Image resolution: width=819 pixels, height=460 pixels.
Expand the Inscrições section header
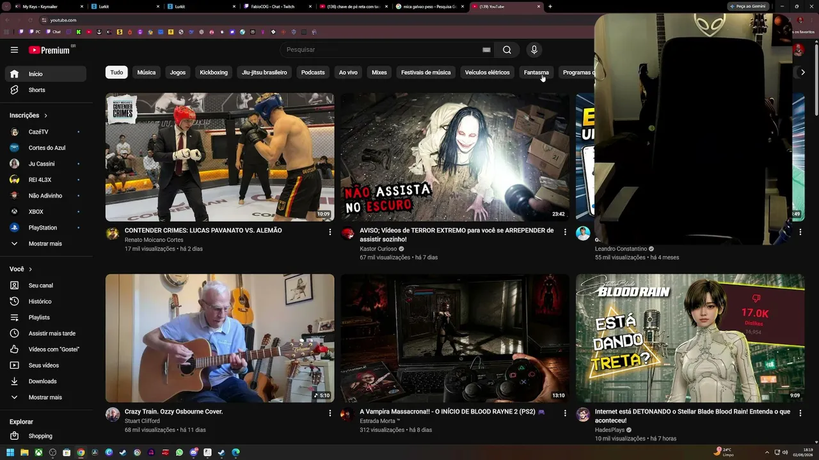click(x=29, y=116)
